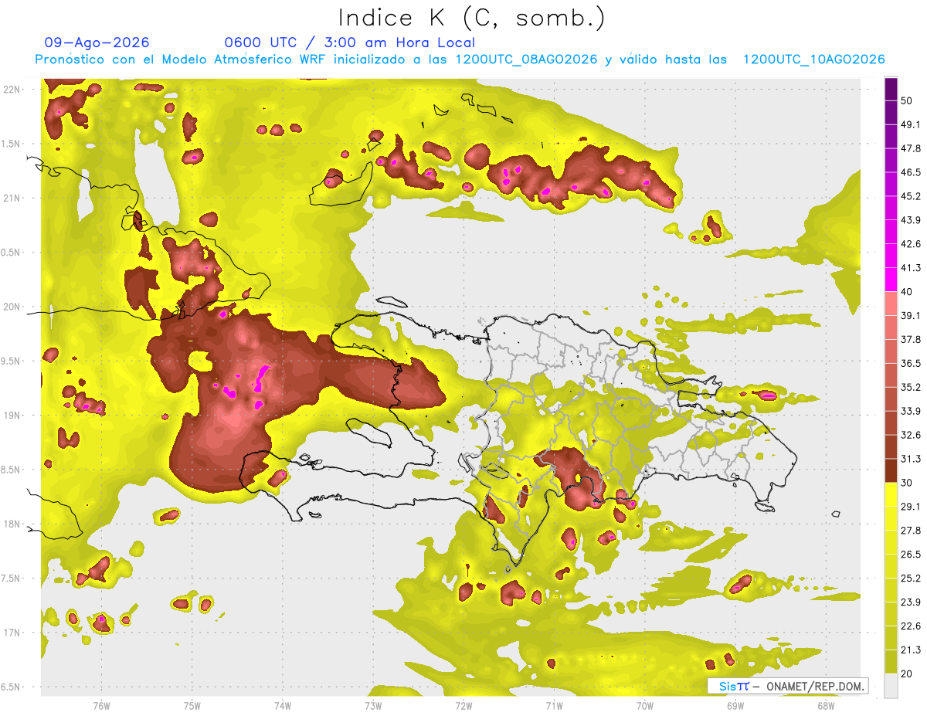This screenshot has height=716, width=927.
Task: Click the '37.8' value on the color scale
Action: 911,339
